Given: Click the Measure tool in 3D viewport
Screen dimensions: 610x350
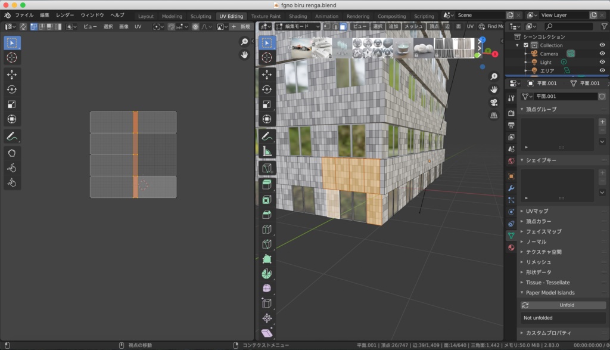Looking at the screenshot, I should (x=267, y=151).
